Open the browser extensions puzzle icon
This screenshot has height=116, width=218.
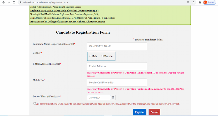tap(200, 2)
